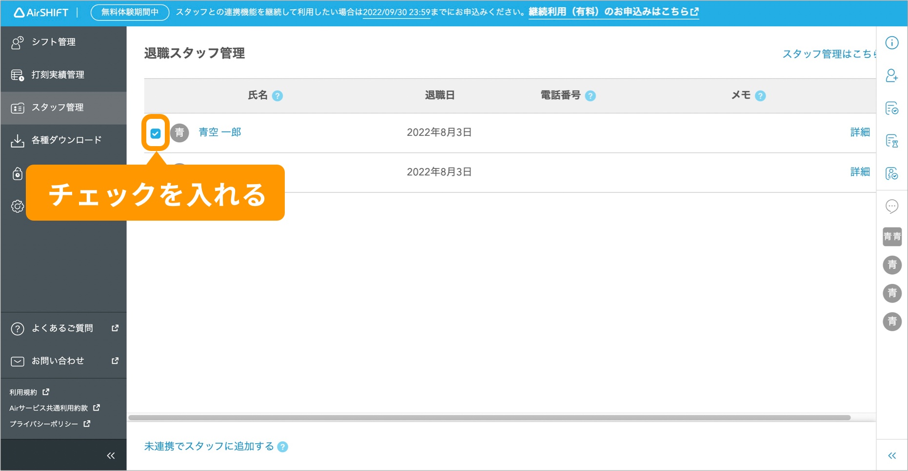908x471 pixels.
Task: Click the 青空 一郎 name link
Action: click(220, 132)
